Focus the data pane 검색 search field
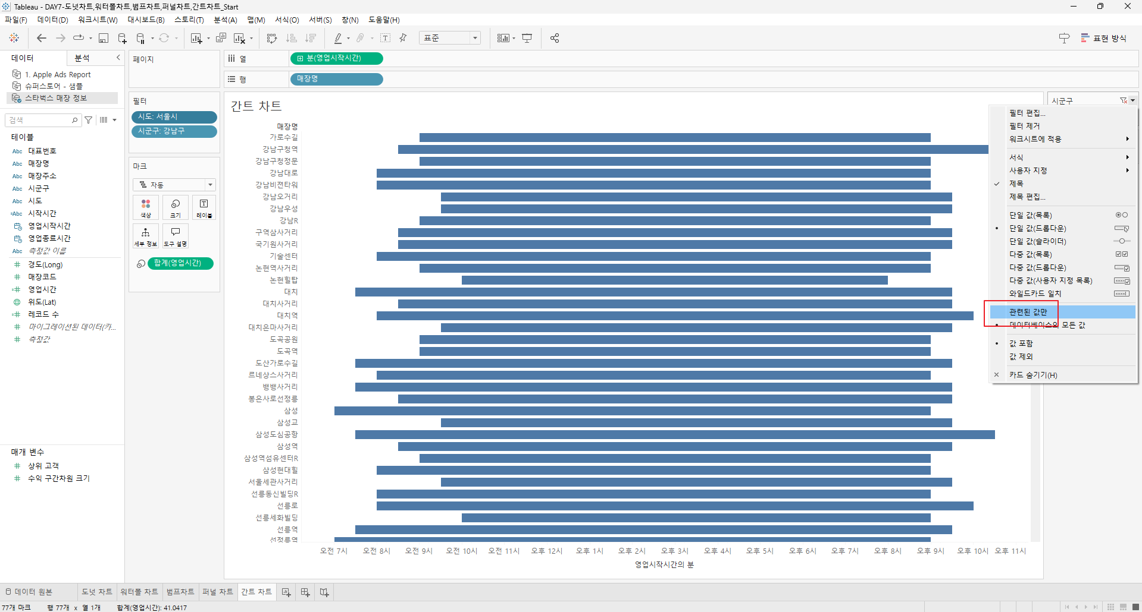 (43, 120)
